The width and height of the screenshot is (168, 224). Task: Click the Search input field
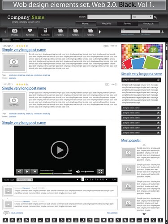tap(109, 17)
